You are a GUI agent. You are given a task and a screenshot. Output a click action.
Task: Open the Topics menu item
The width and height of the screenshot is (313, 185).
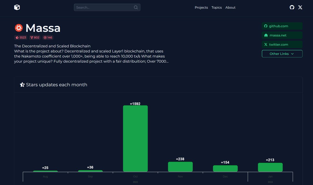point(216,8)
